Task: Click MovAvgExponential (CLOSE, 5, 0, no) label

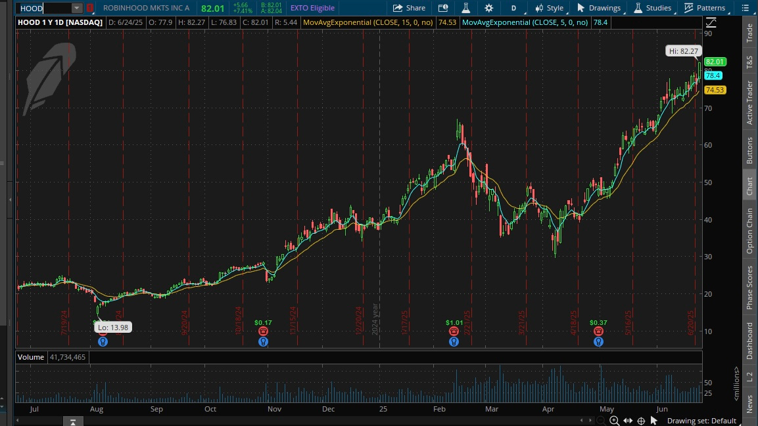Action: (x=525, y=22)
